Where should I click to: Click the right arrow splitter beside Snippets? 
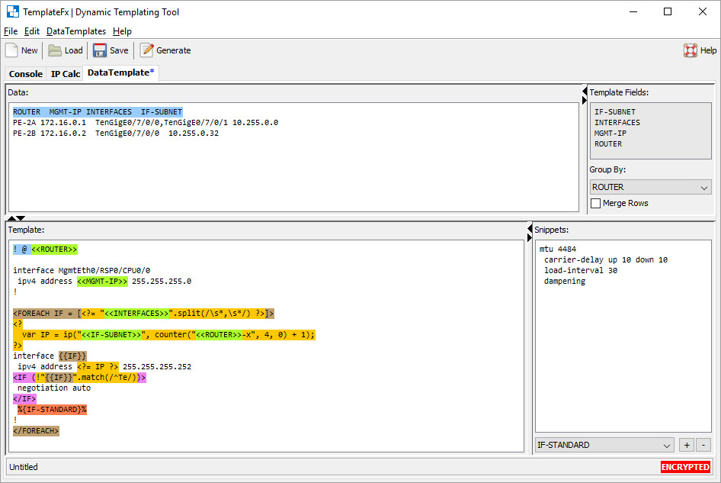point(530,237)
